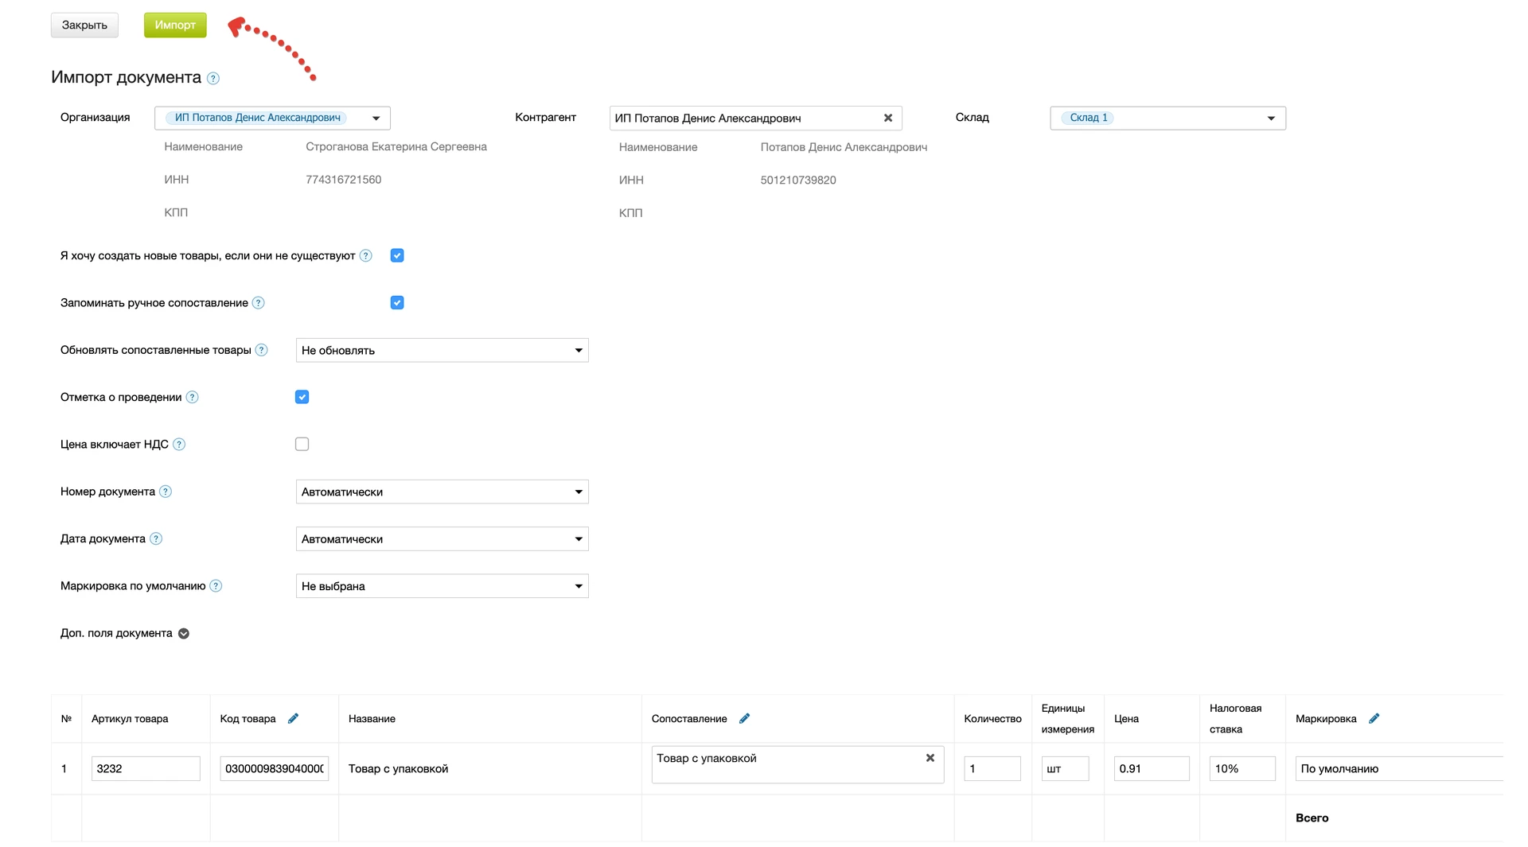Image resolution: width=1528 pixels, height=847 pixels.
Task: Open row Маркировка По умолчанию selector
Action: pos(1399,768)
